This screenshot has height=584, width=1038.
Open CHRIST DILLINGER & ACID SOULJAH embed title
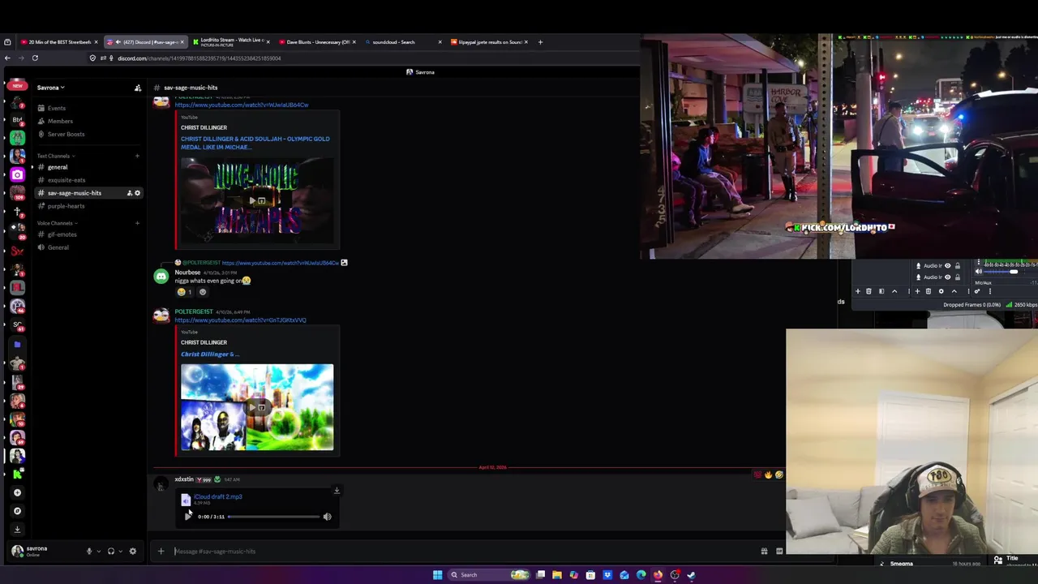pyautogui.click(x=255, y=142)
